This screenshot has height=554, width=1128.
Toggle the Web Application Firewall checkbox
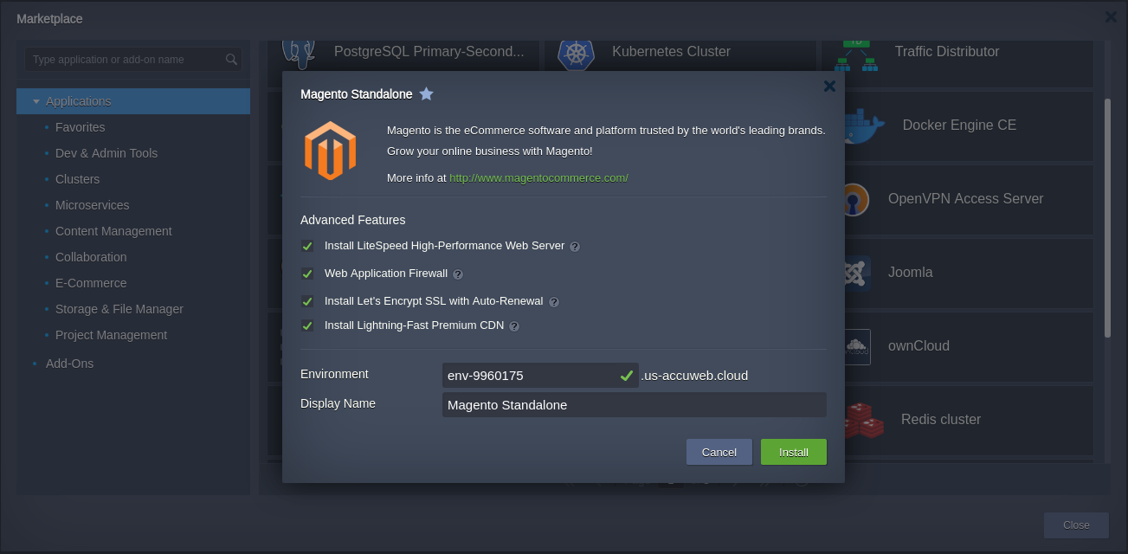tap(307, 274)
